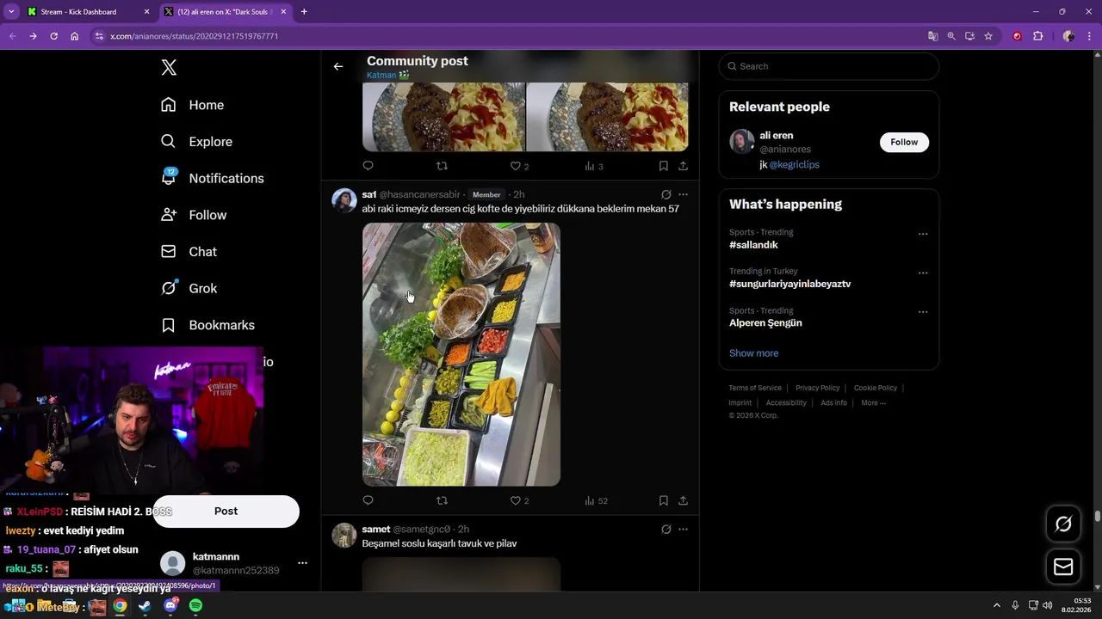Open Notifications in the sidebar

point(213,178)
